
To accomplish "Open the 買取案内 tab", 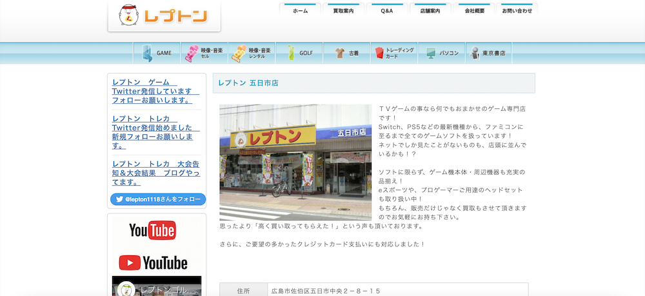I will (343, 11).
